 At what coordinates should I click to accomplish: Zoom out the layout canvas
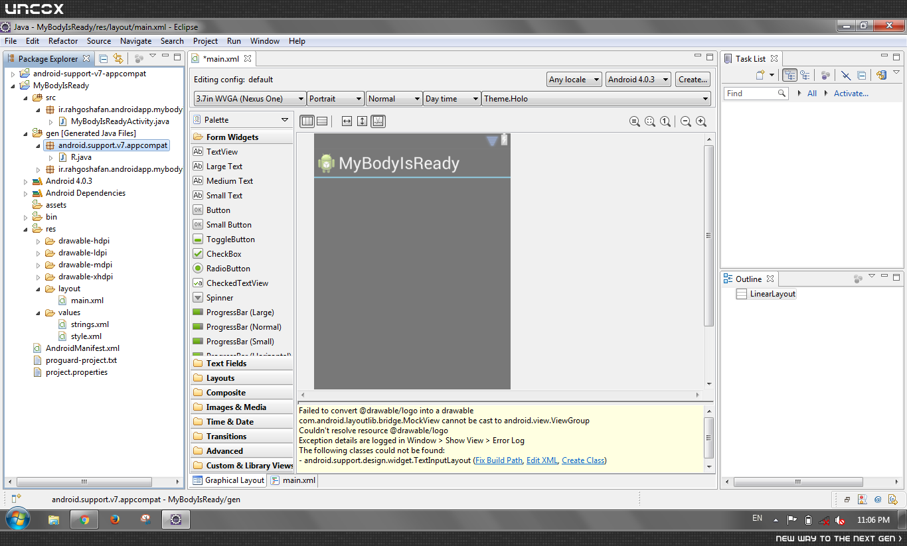coord(686,121)
